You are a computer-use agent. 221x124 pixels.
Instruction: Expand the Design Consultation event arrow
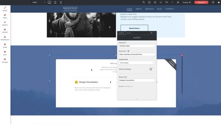pyautogui.click(x=110, y=82)
